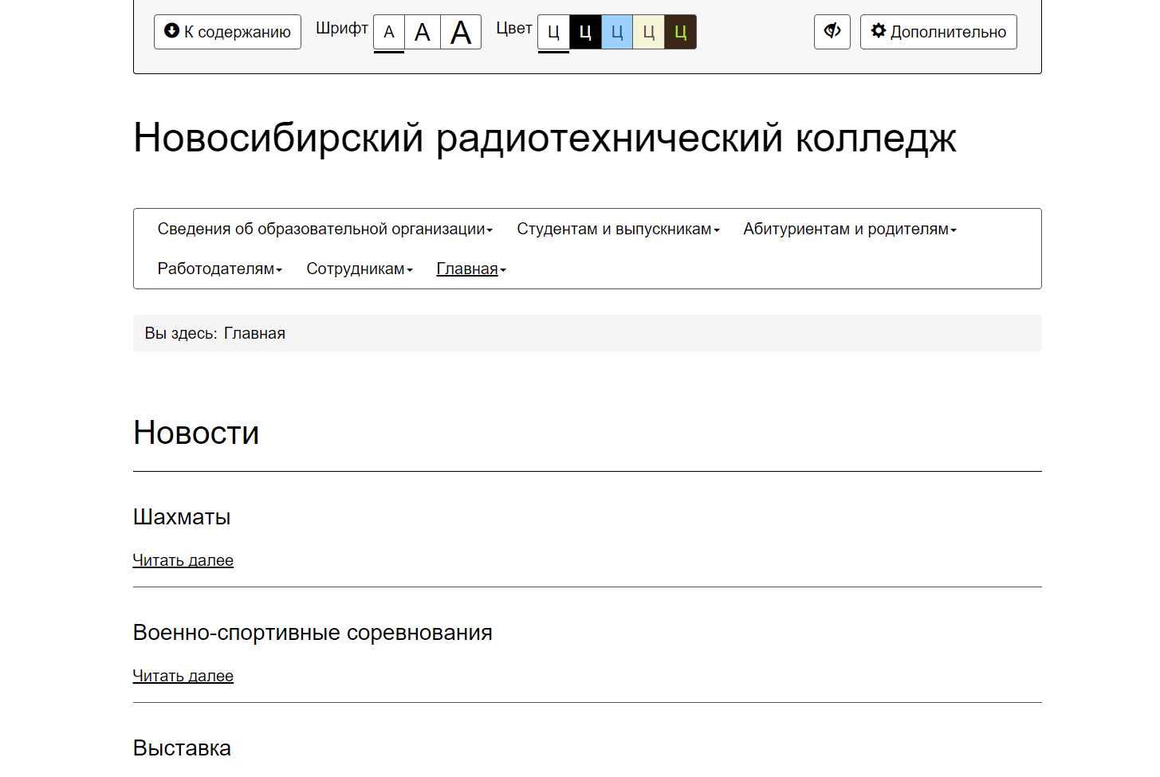Click the 'Военно-спортивные соревнования' news heading

coord(313,632)
